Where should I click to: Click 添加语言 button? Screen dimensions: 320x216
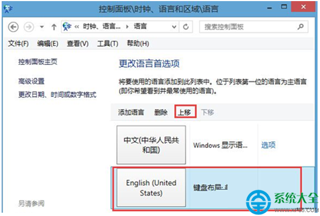coord(131,112)
